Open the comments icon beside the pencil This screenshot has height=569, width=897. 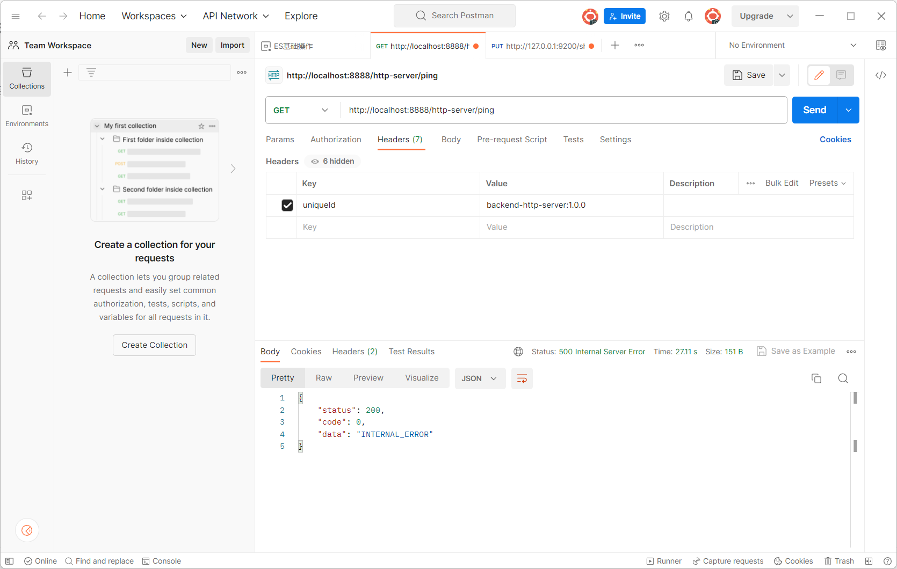pos(842,75)
